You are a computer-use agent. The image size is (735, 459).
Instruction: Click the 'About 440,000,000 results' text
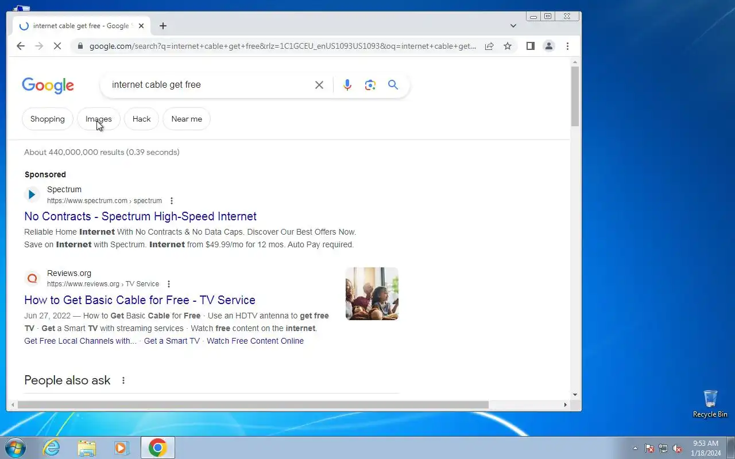click(102, 152)
